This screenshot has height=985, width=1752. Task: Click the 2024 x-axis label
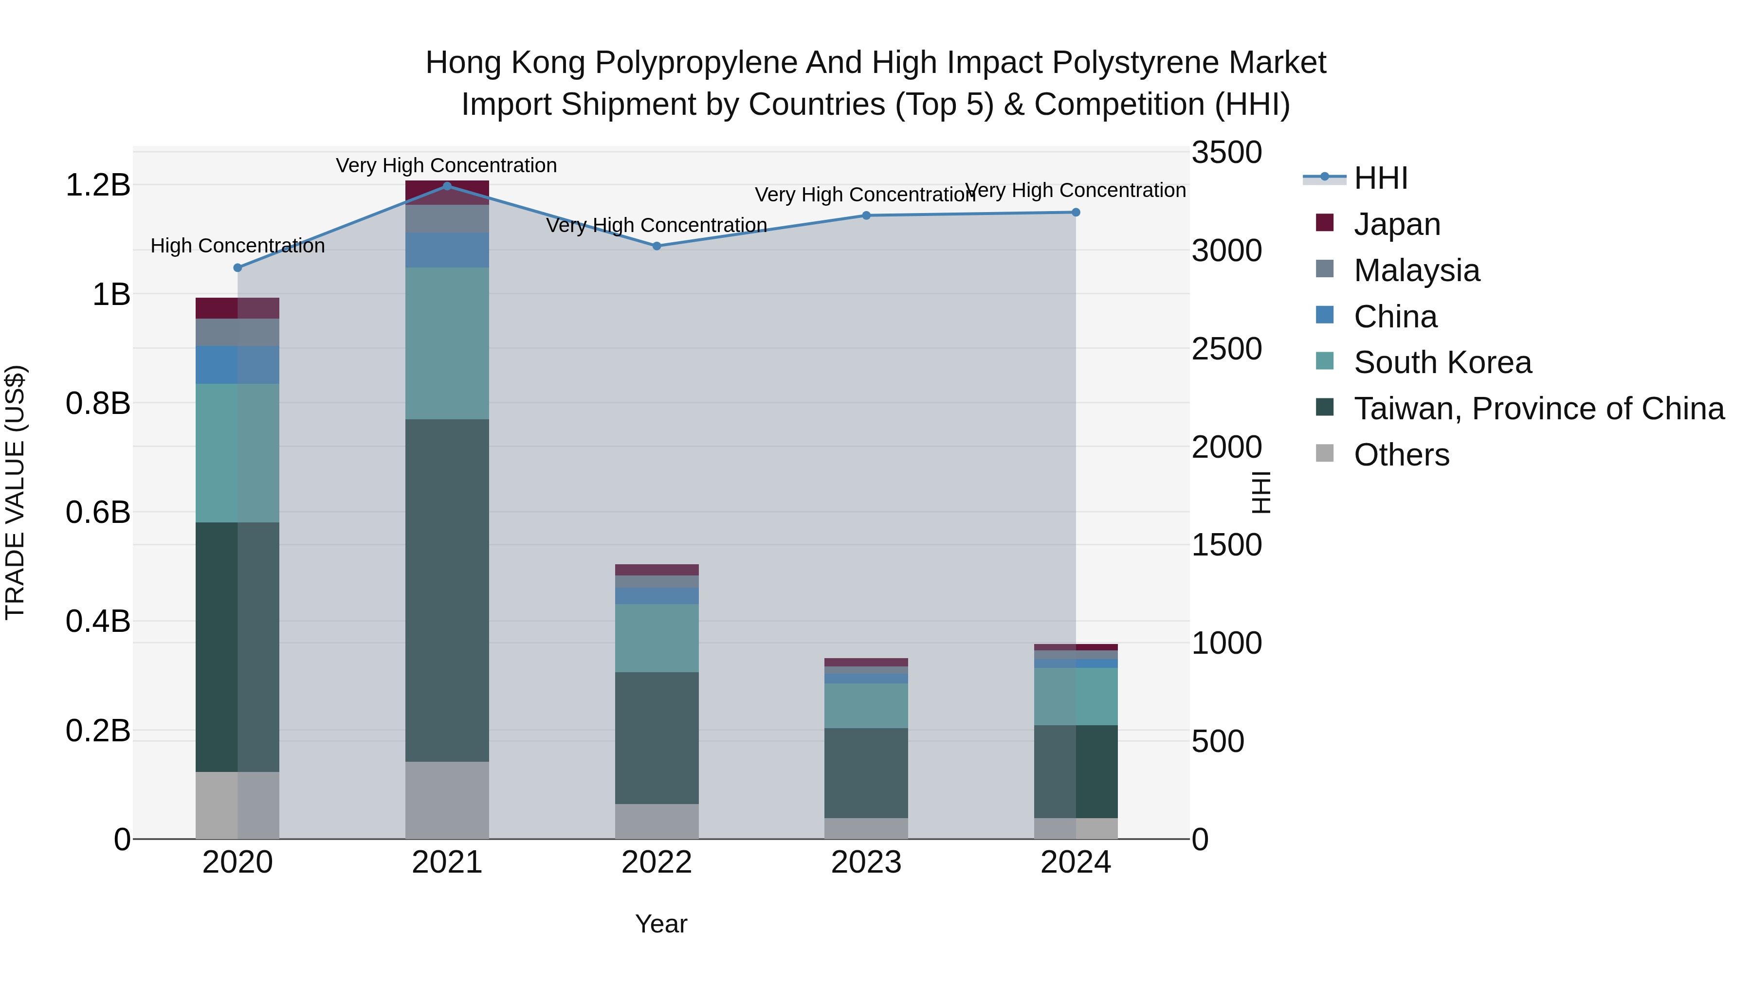[x=1076, y=862]
